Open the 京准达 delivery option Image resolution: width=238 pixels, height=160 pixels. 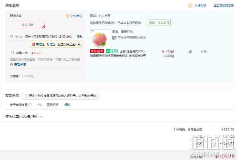[40, 44]
